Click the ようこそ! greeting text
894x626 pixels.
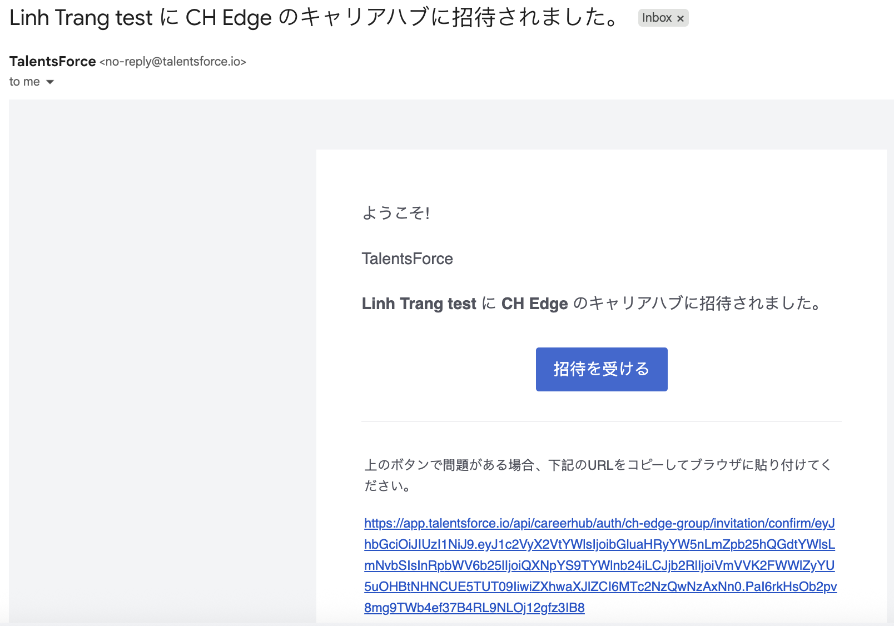coord(396,213)
